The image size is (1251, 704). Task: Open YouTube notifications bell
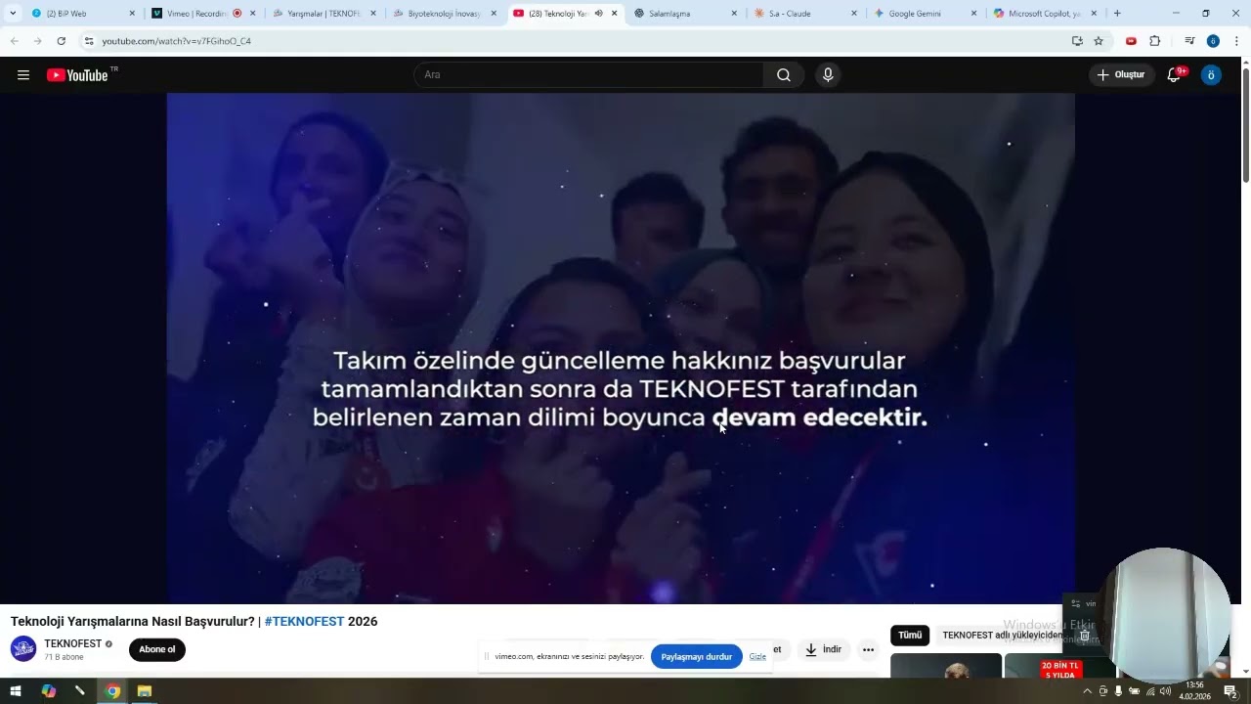tap(1175, 75)
